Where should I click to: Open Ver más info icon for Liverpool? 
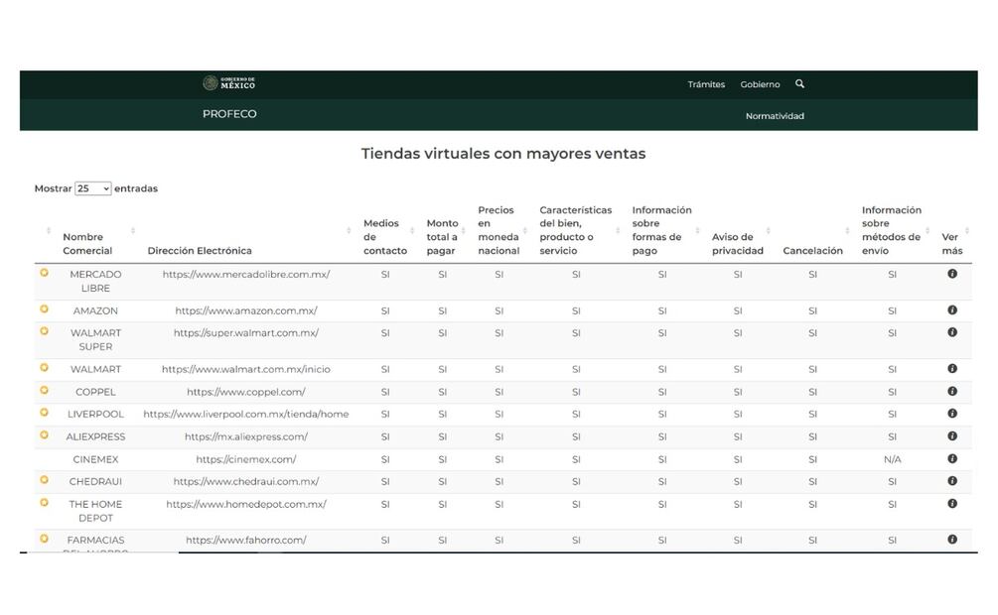click(x=952, y=414)
